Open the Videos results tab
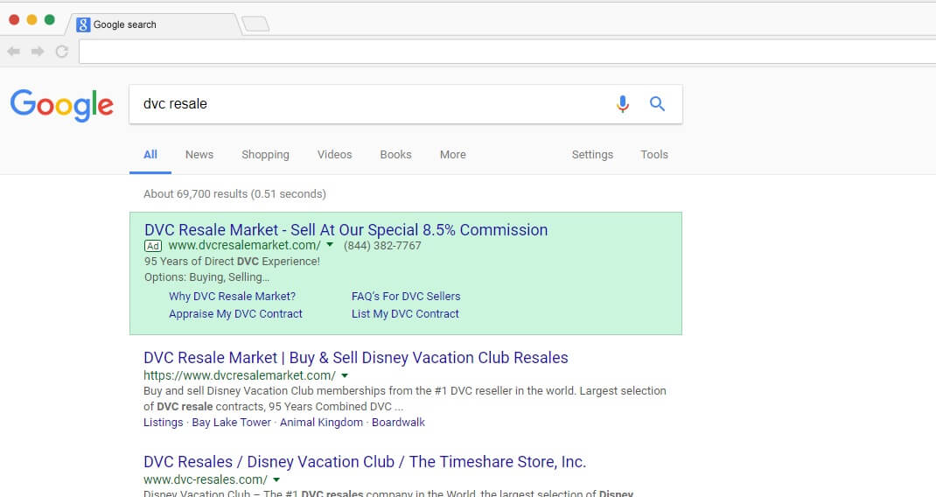This screenshot has width=936, height=497. (334, 155)
